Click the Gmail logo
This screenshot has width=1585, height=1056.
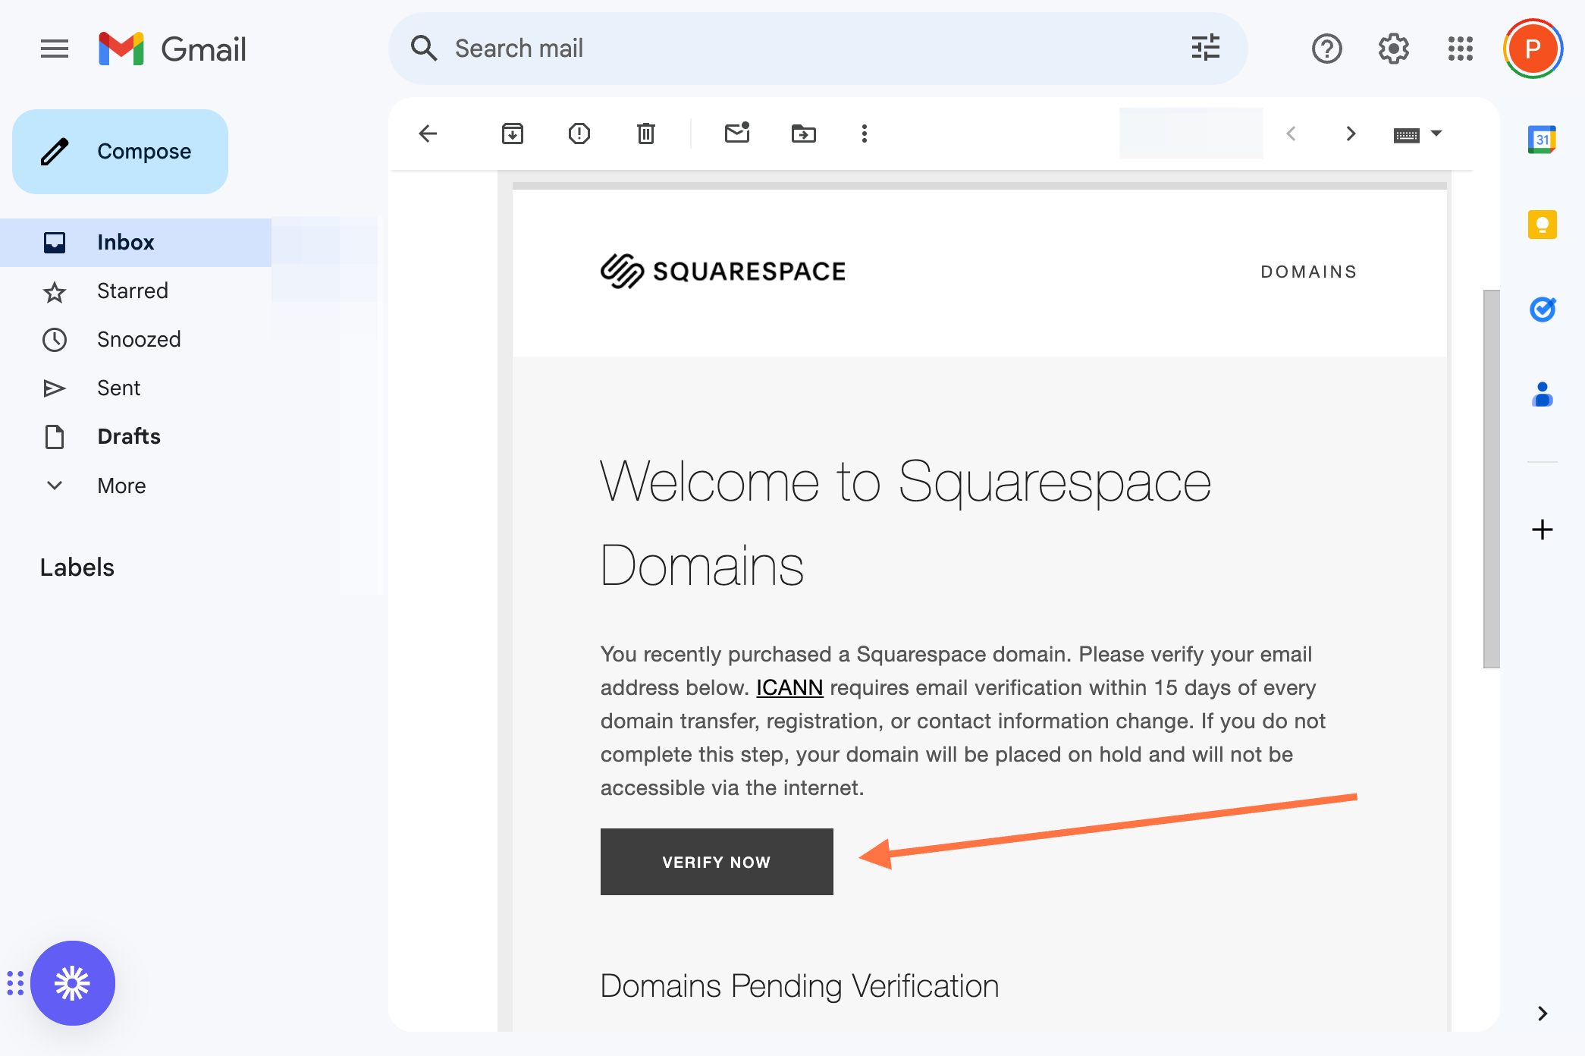coord(173,49)
